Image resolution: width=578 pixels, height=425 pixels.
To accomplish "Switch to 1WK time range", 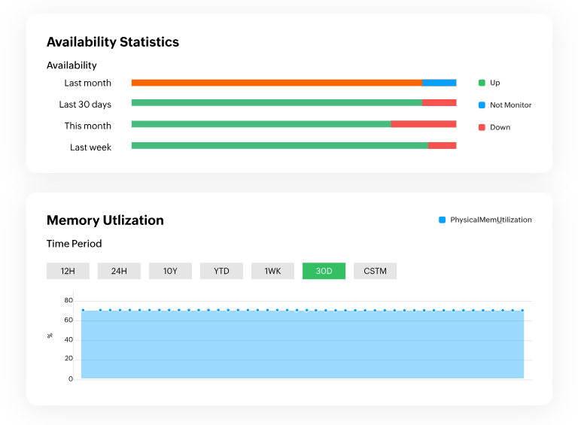I will click(x=272, y=271).
